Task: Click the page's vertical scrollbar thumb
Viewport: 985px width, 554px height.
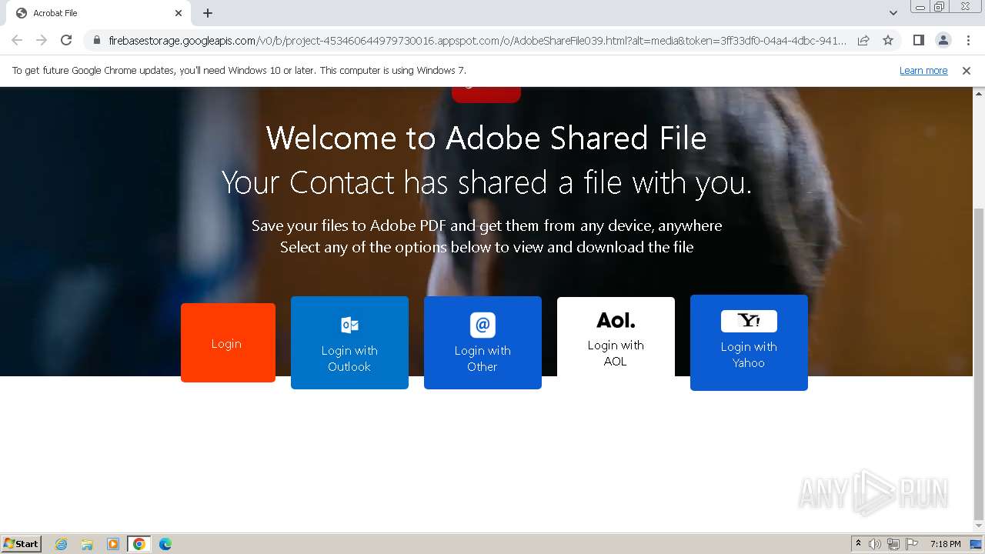Action: pyautogui.click(x=979, y=364)
